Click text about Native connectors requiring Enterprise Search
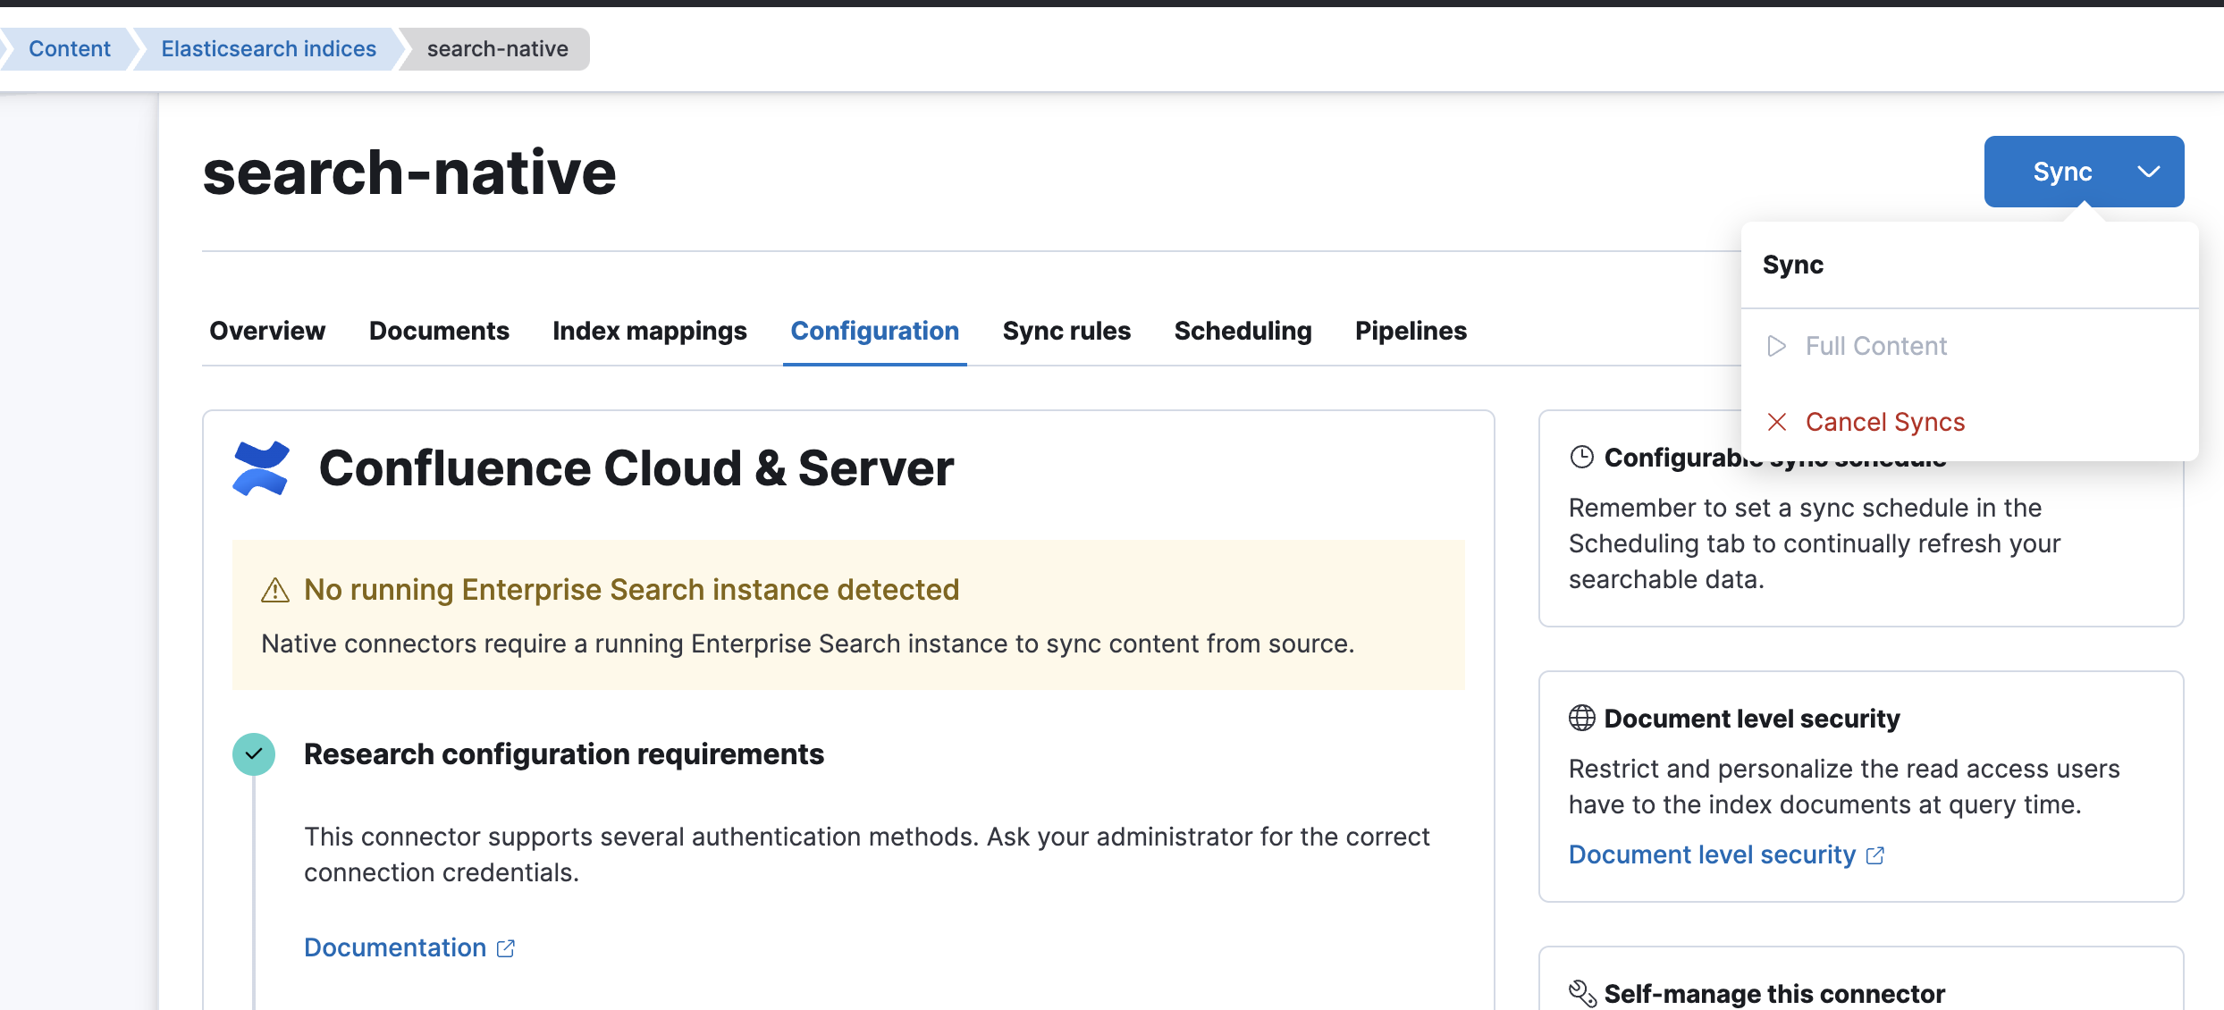2224x1010 pixels. point(808,644)
